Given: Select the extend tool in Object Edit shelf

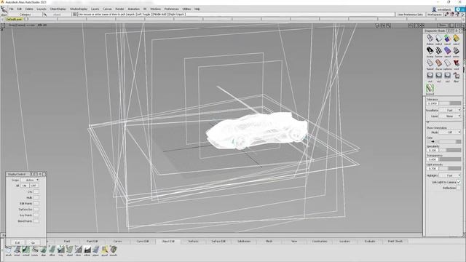Looking at the screenshot, I should 26,250.
